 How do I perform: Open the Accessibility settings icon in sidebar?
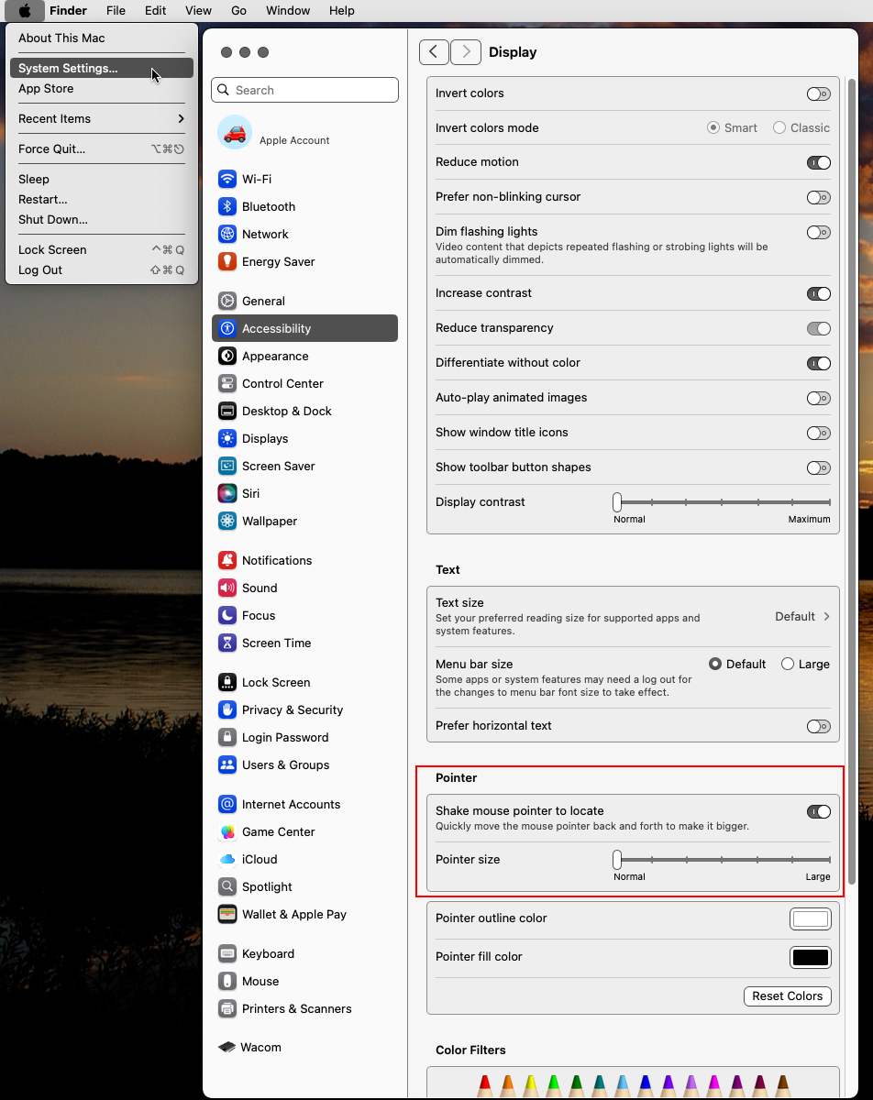tap(227, 328)
